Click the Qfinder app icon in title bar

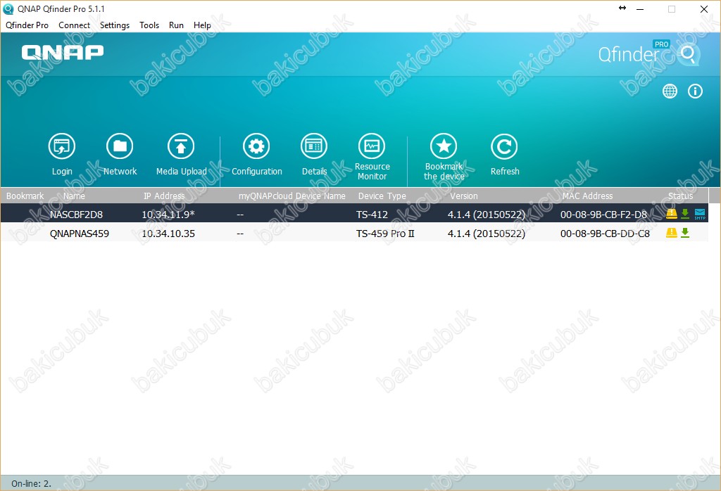click(x=8, y=9)
